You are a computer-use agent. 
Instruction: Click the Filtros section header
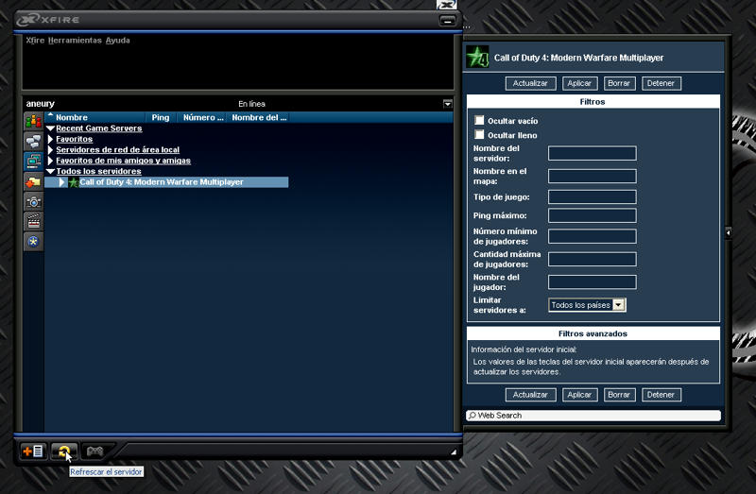tap(593, 102)
